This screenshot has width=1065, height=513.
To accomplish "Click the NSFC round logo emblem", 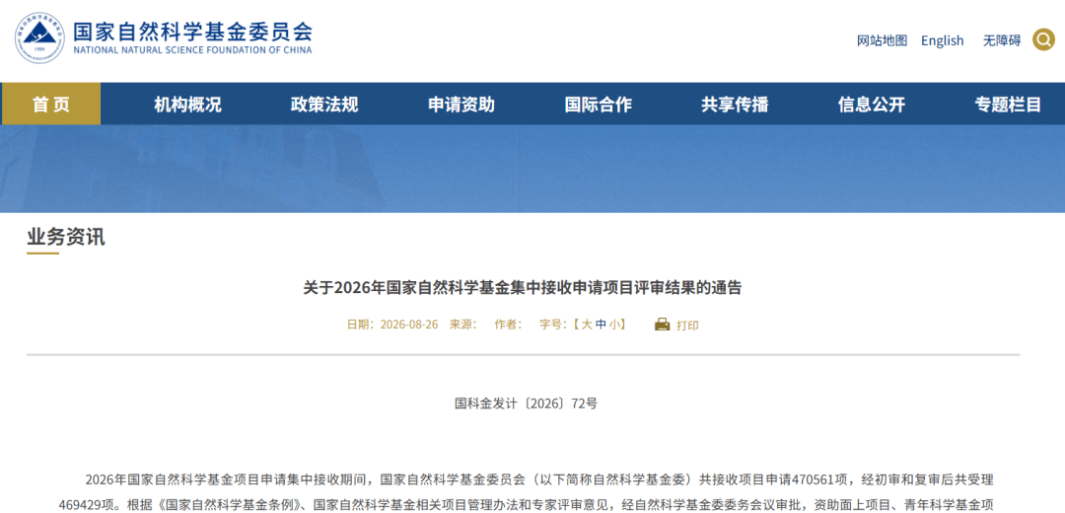I will coord(40,37).
